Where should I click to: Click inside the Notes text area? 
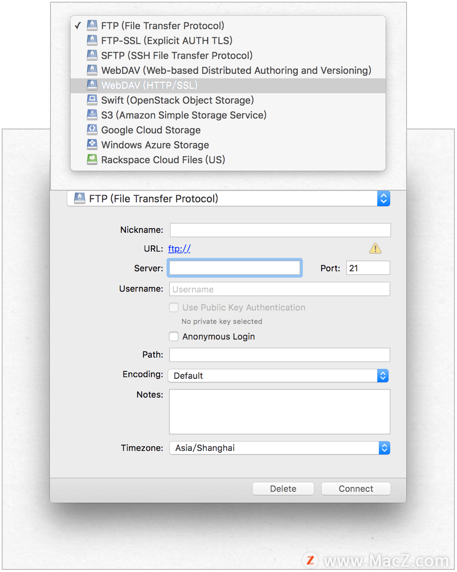click(280, 412)
